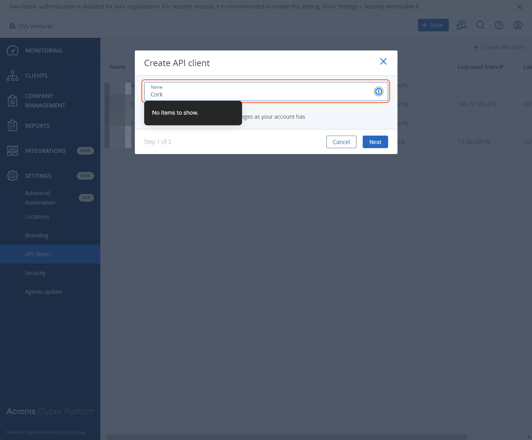
Task: Open Advanced Automation settings item
Action: 50,198
